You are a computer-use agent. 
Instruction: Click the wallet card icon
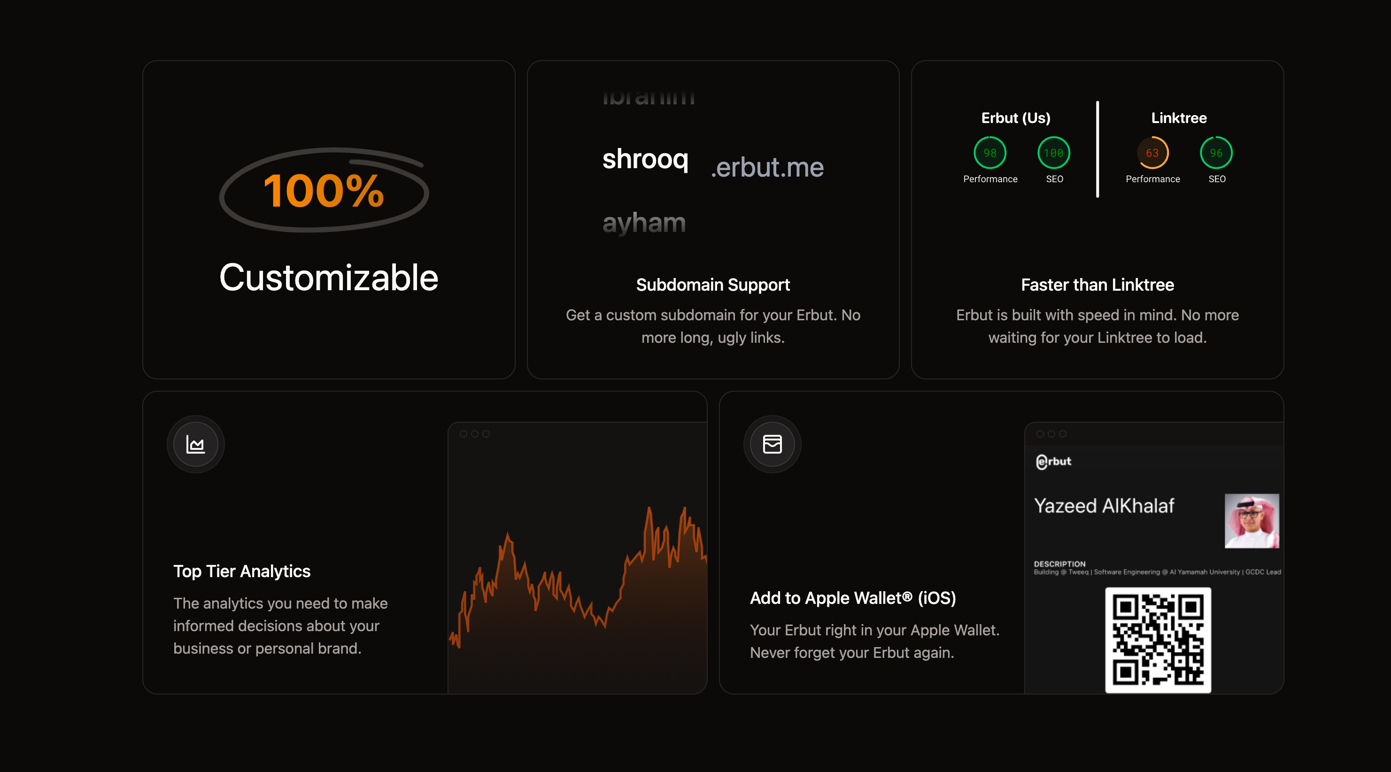coord(772,444)
